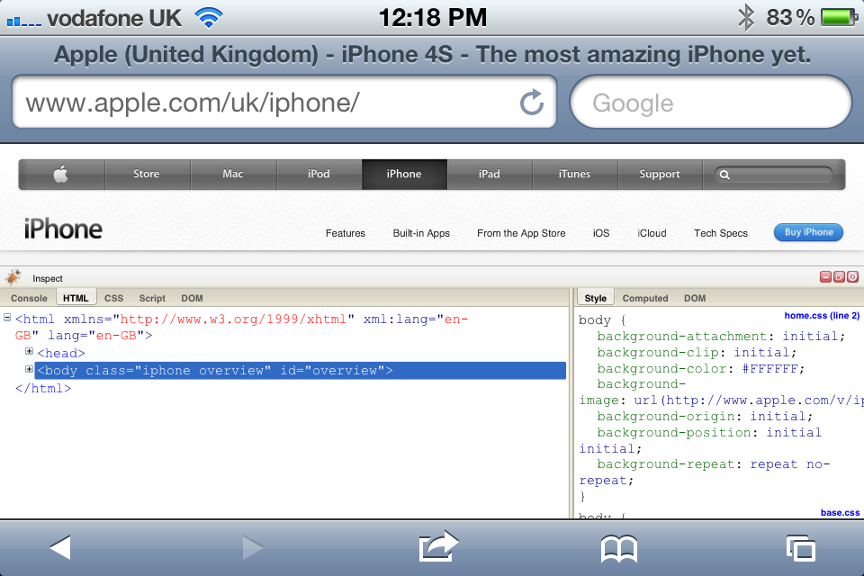Open the CSS panel tab
The image size is (864, 576).
click(113, 298)
